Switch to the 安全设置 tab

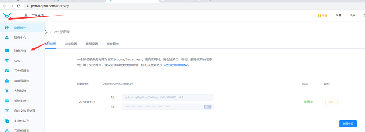pyautogui.click(x=71, y=44)
